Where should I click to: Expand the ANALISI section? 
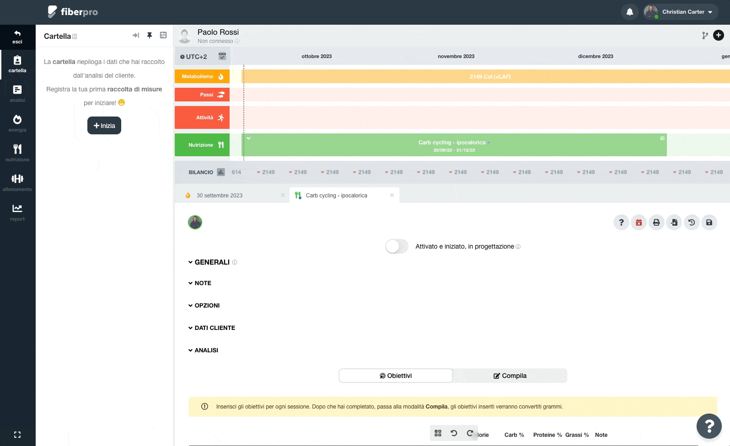click(x=203, y=350)
